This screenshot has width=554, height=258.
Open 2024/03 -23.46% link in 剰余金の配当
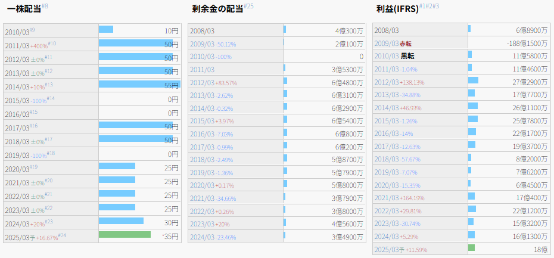213,237
